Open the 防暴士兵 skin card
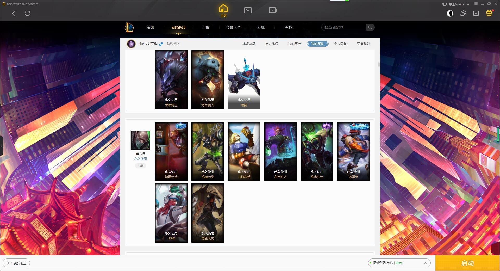Viewport: 500px width, 271px height. click(x=171, y=151)
